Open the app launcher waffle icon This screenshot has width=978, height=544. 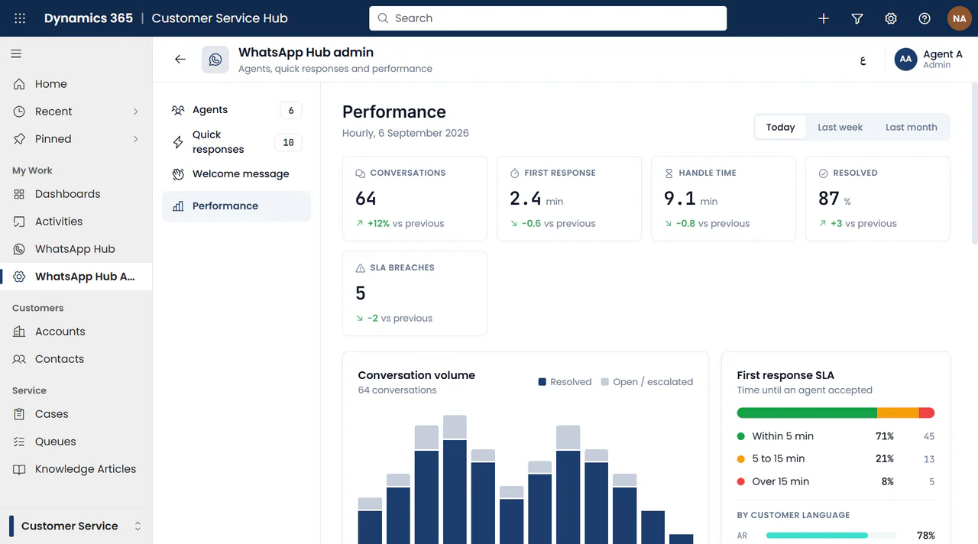[x=20, y=18]
